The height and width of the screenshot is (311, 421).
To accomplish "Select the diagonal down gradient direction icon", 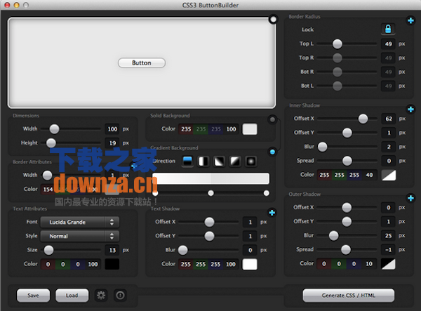I will (x=219, y=161).
